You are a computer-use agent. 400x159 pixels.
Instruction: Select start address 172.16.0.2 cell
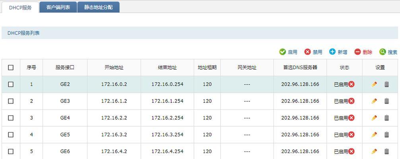coord(114,84)
